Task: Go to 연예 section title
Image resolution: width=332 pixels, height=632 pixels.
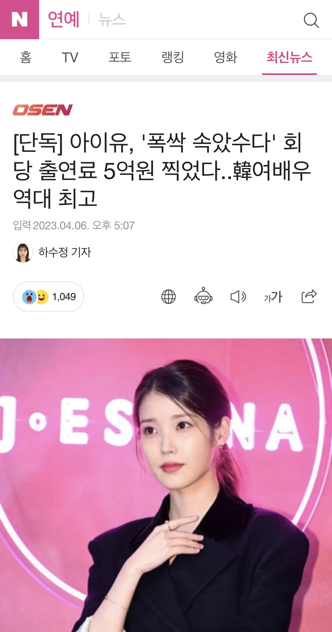Action: 64,19
